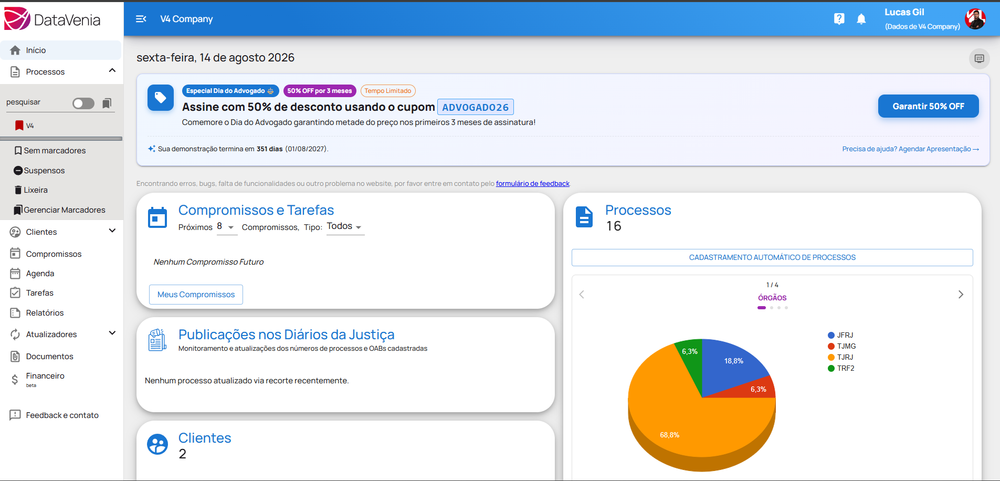The width and height of the screenshot is (1000, 481).
Task: Open Lixeira trash folder
Action: coord(31,190)
